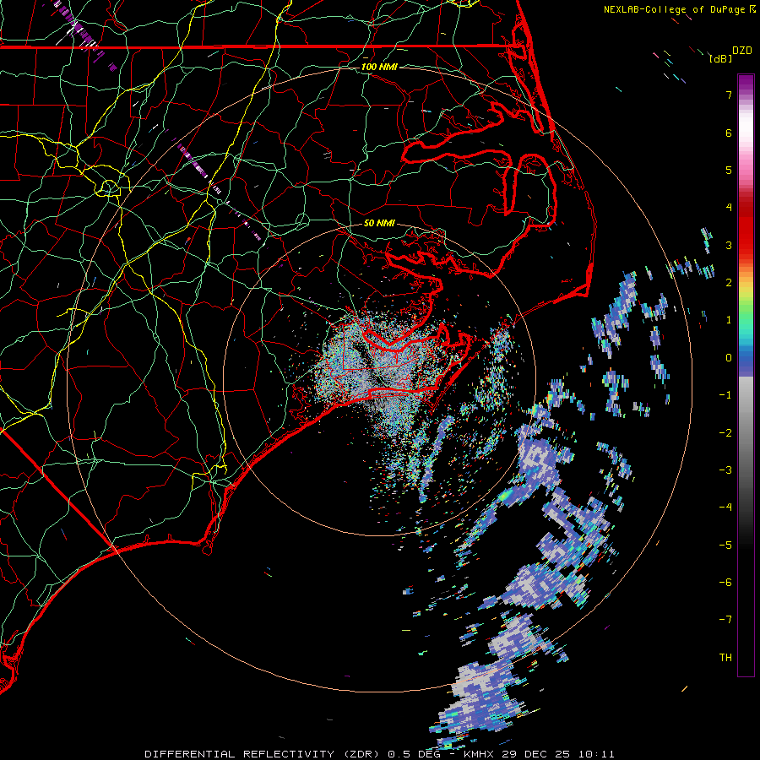Click the -3 value on the color scale
The width and height of the screenshot is (760, 760).
point(725,470)
